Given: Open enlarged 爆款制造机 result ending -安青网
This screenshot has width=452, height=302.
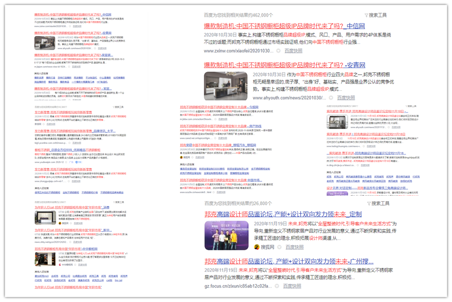Looking at the screenshot, I should tap(285, 65).
